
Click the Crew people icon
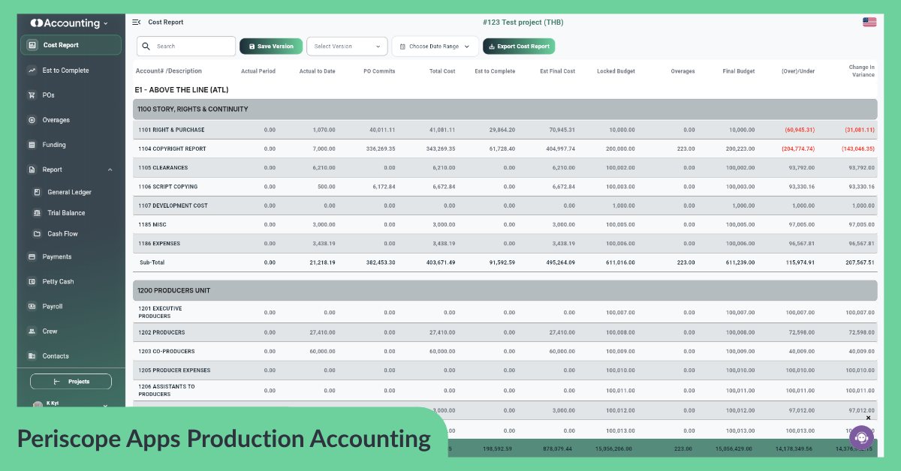pos(32,331)
